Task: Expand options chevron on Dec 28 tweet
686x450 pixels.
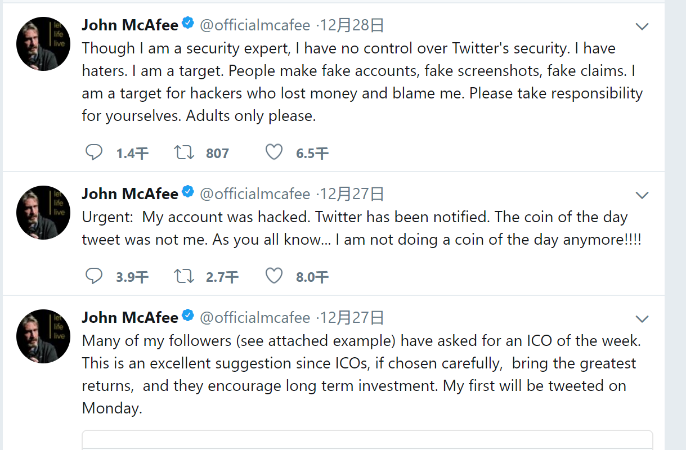Action: tap(642, 26)
